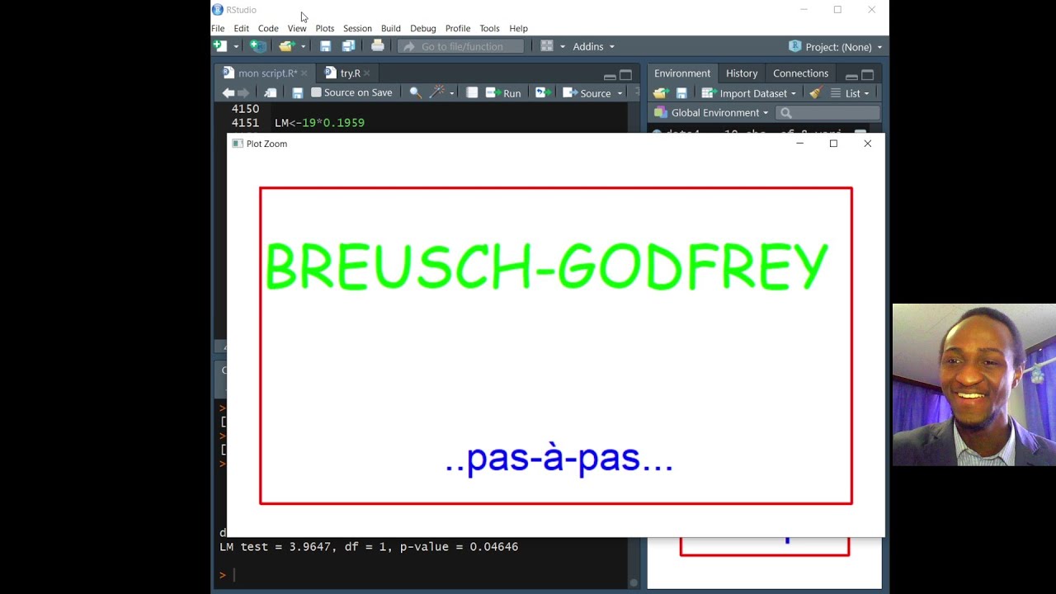Open the Addins dropdown

click(594, 46)
